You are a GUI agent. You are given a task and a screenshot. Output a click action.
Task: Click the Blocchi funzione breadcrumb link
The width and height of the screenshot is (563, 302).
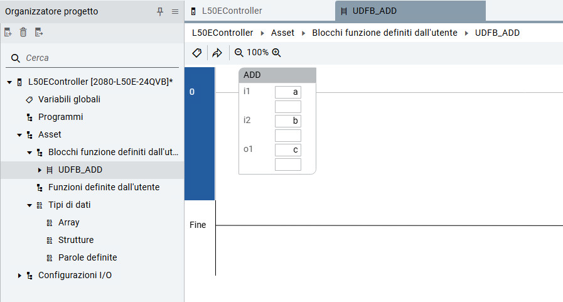[384, 33]
